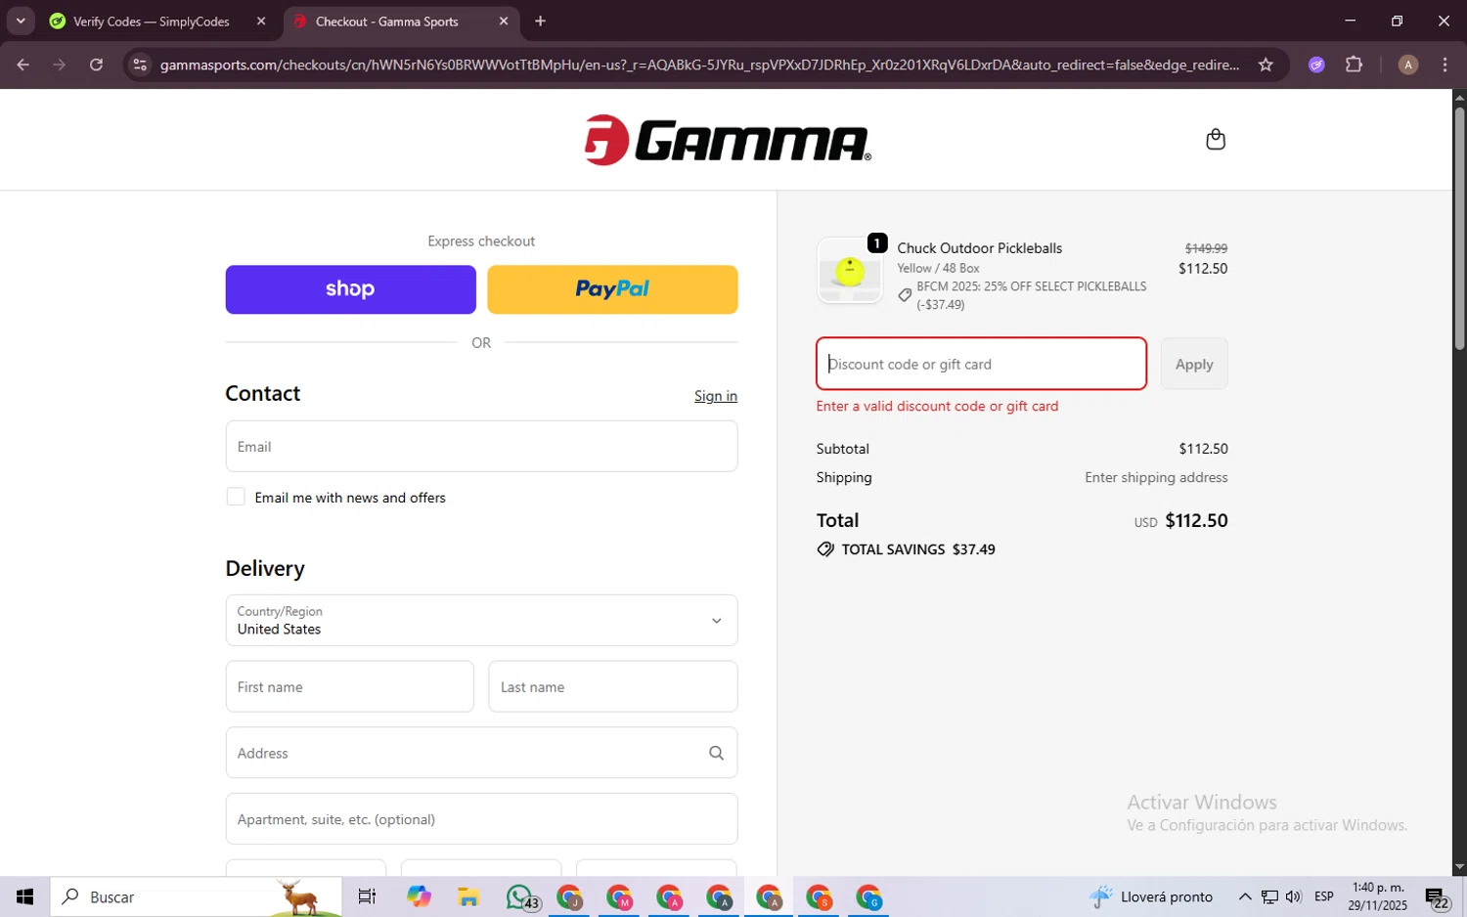Reload the checkout page
The image size is (1467, 917).
coord(96,65)
